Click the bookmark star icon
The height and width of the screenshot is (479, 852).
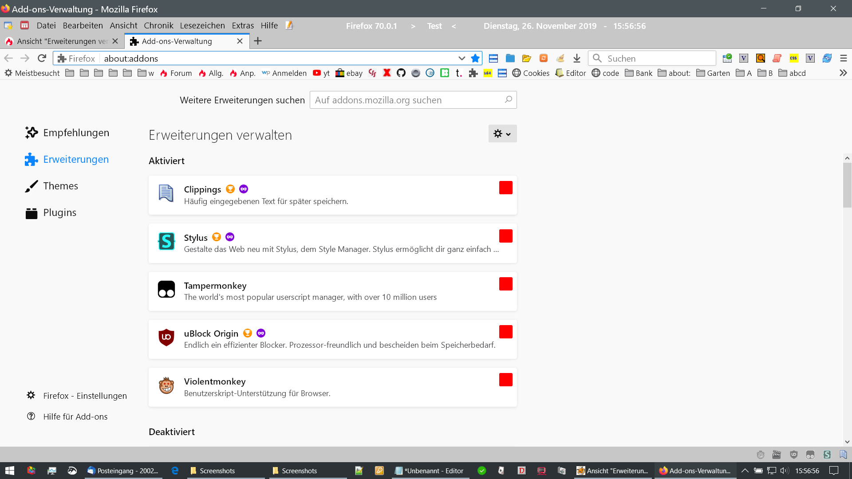click(x=475, y=58)
